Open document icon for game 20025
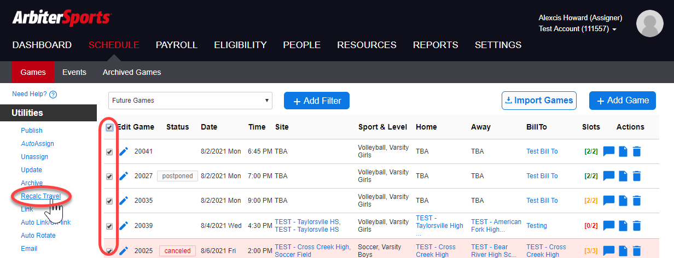This screenshot has height=258, width=674. click(x=624, y=251)
